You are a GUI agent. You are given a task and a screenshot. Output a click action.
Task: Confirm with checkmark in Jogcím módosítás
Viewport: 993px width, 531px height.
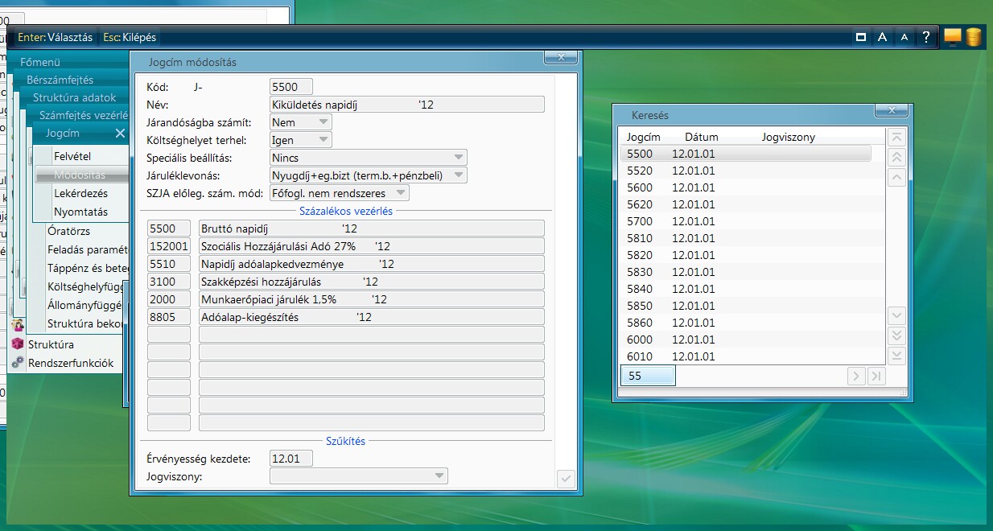coord(566,480)
